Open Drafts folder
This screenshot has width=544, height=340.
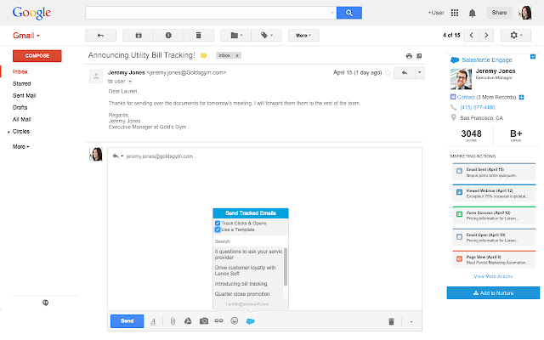click(x=20, y=108)
